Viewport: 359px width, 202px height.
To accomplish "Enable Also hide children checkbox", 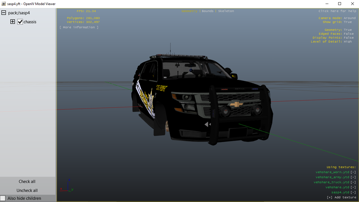I will click(x=3, y=198).
